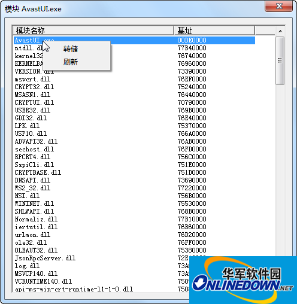Click base address 73690000
Screen dimensions: 297x304
[192, 180]
